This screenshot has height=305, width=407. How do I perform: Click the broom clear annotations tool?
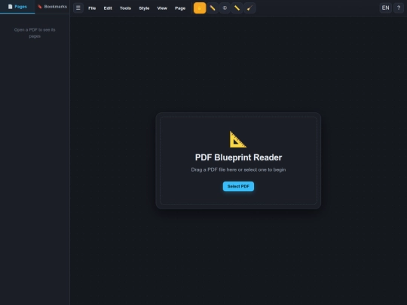(x=249, y=8)
